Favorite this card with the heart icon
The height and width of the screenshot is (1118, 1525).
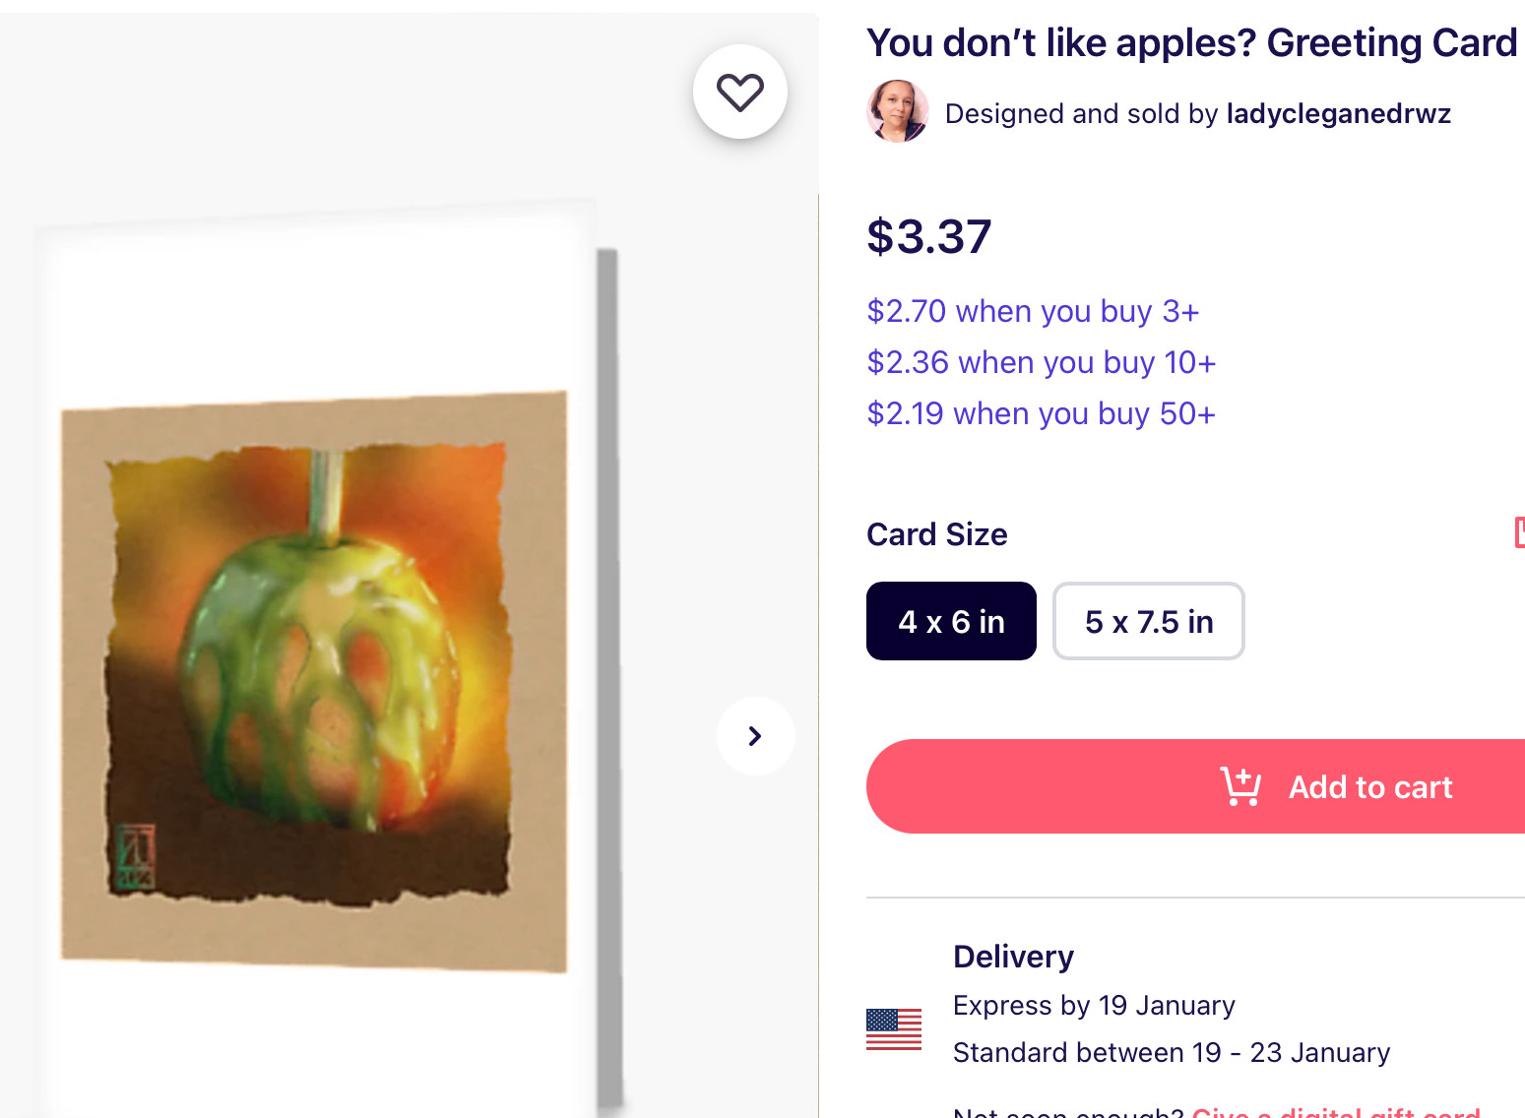(x=739, y=92)
